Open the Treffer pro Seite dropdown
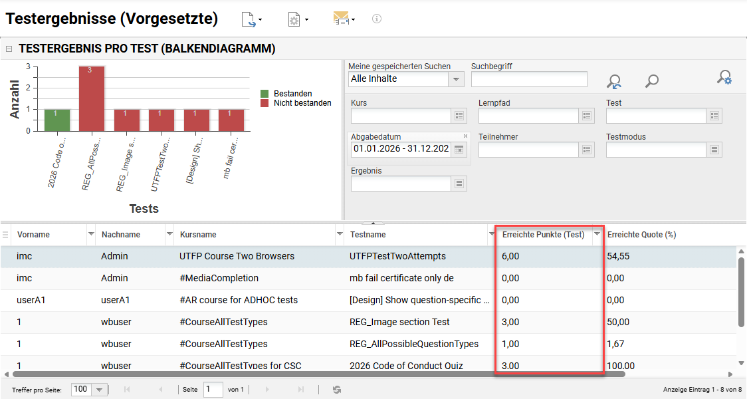 (99, 390)
